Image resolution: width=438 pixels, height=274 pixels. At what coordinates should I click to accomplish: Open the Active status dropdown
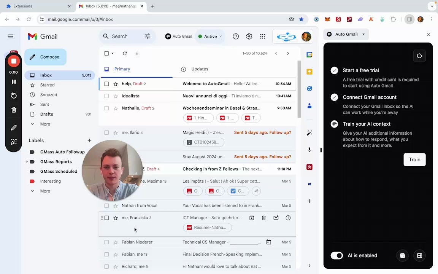210,36
